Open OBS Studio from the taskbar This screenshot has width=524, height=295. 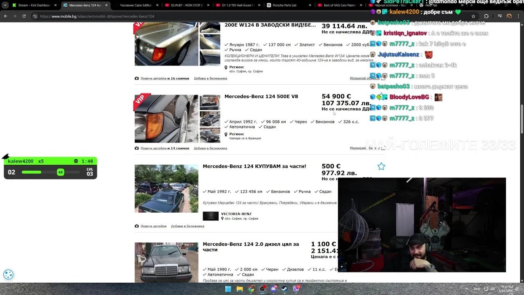click(262, 289)
